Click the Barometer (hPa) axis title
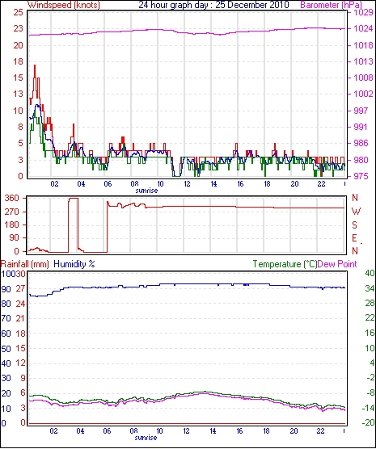Screen dimensions: 376x449 pos(332,5)
